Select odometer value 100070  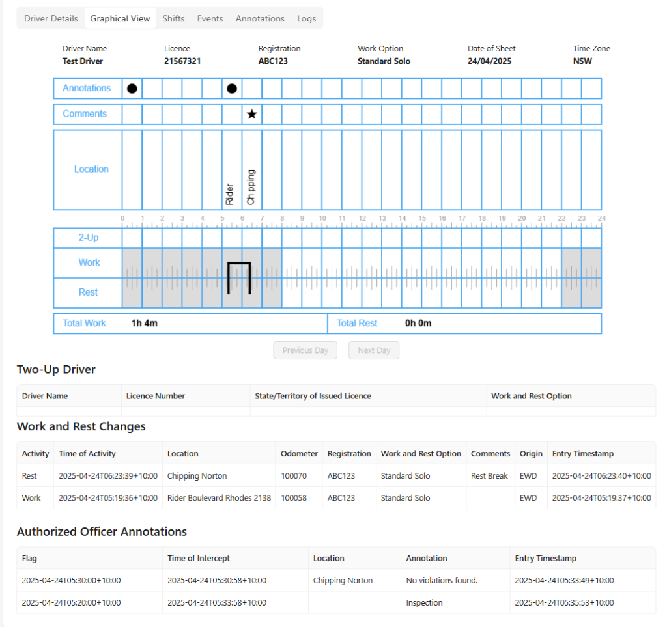pyautogui.click(x=294, y=476)
